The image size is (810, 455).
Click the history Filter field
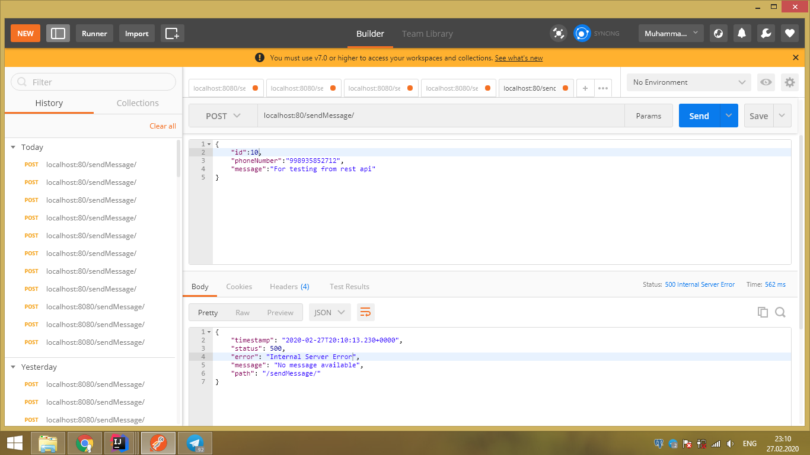point(93,82)
